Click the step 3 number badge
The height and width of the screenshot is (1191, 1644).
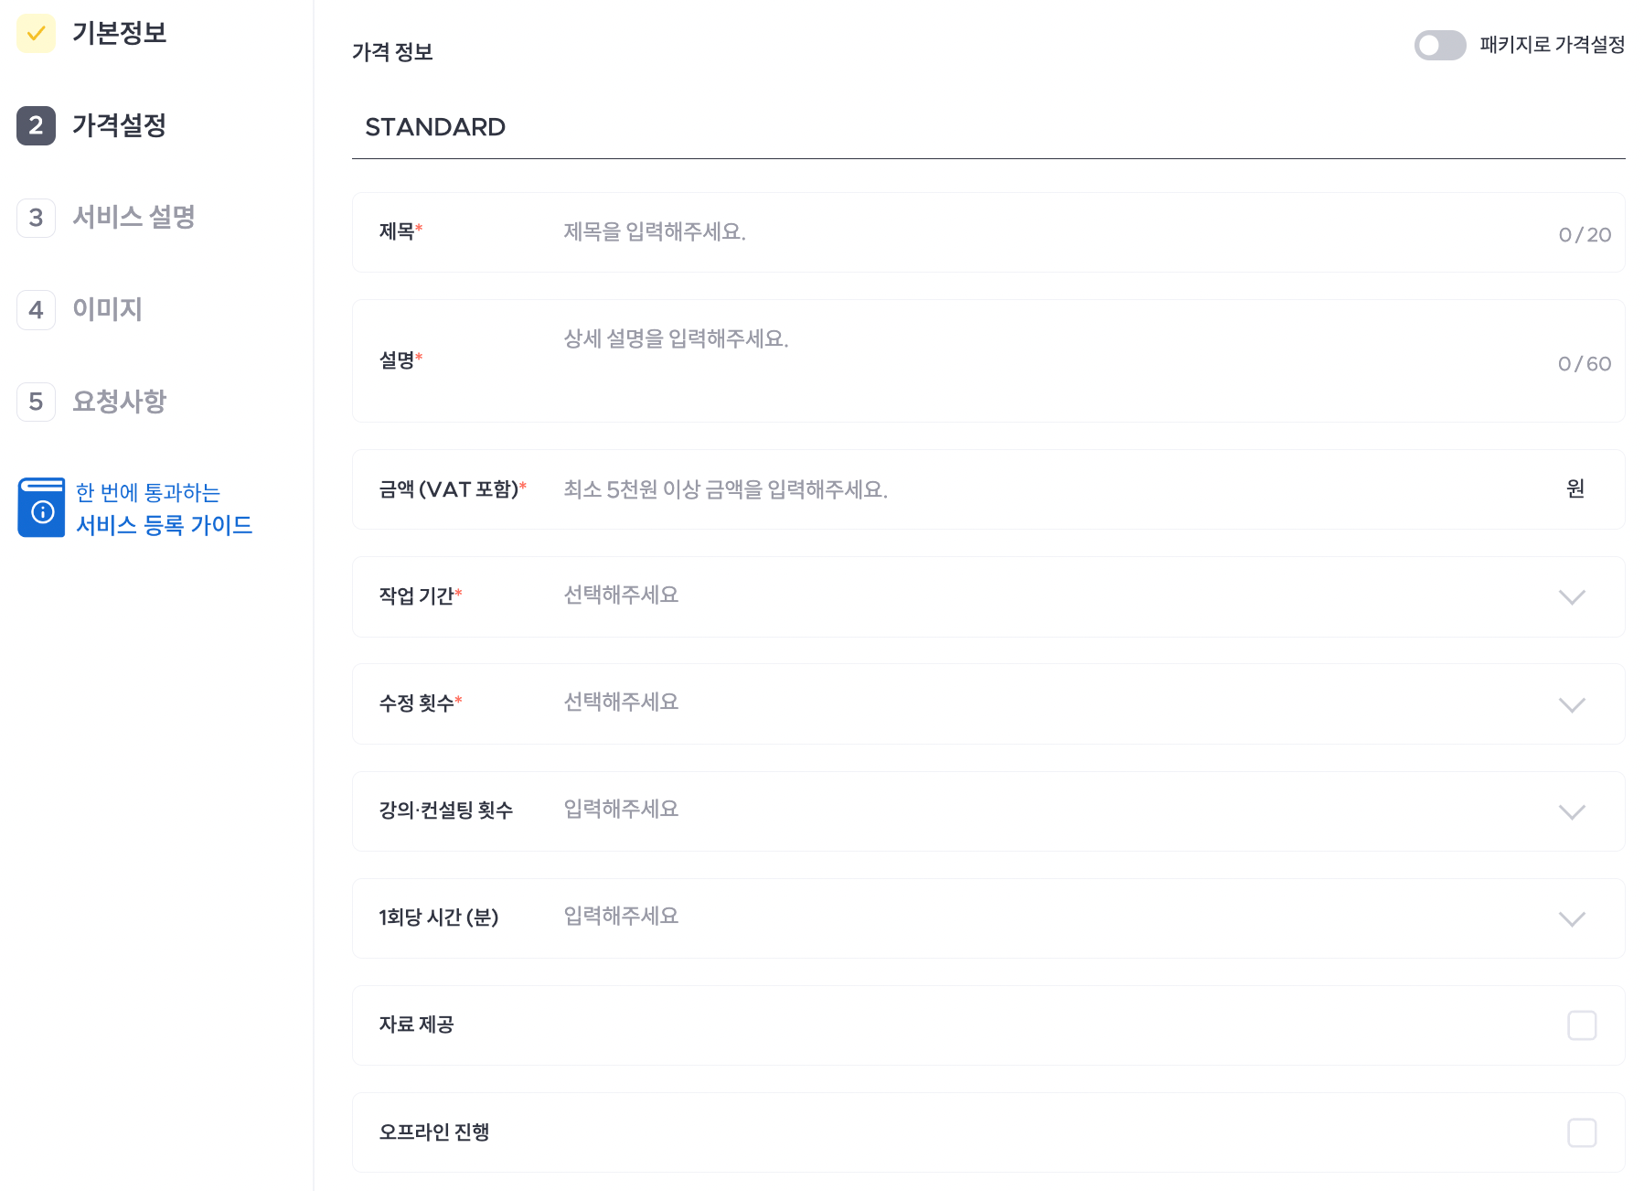(x=36, y=218)
